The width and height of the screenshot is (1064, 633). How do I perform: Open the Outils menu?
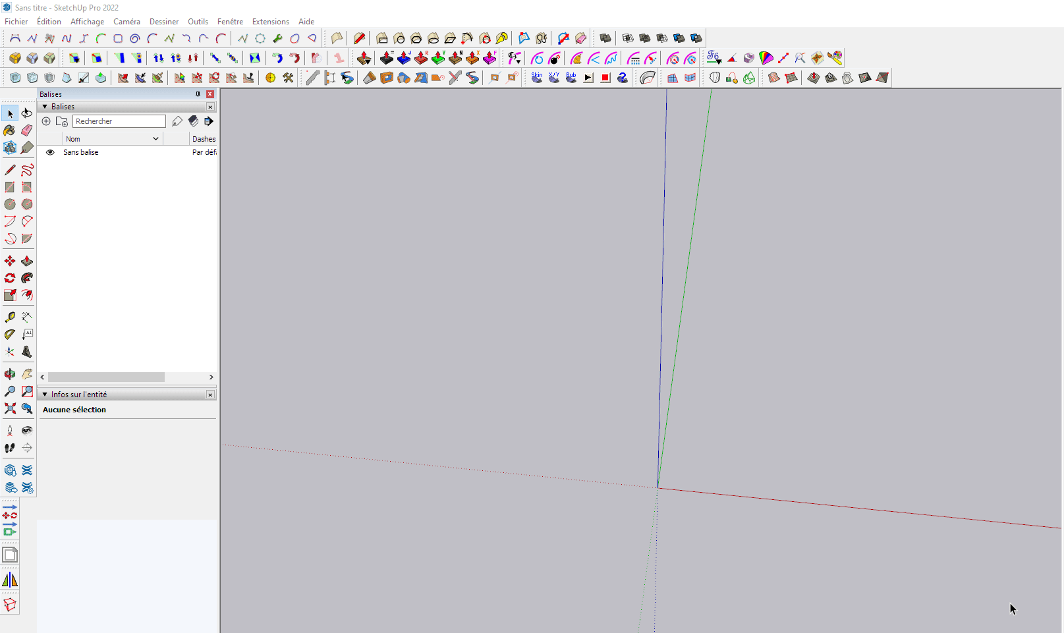(x=198, y=22)
